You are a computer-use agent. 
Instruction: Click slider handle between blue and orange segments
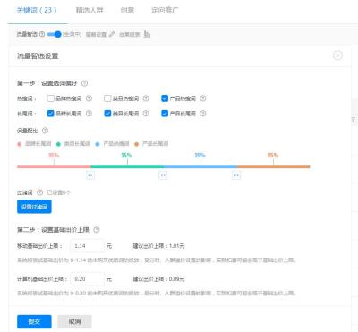click(x=236, y=175)
